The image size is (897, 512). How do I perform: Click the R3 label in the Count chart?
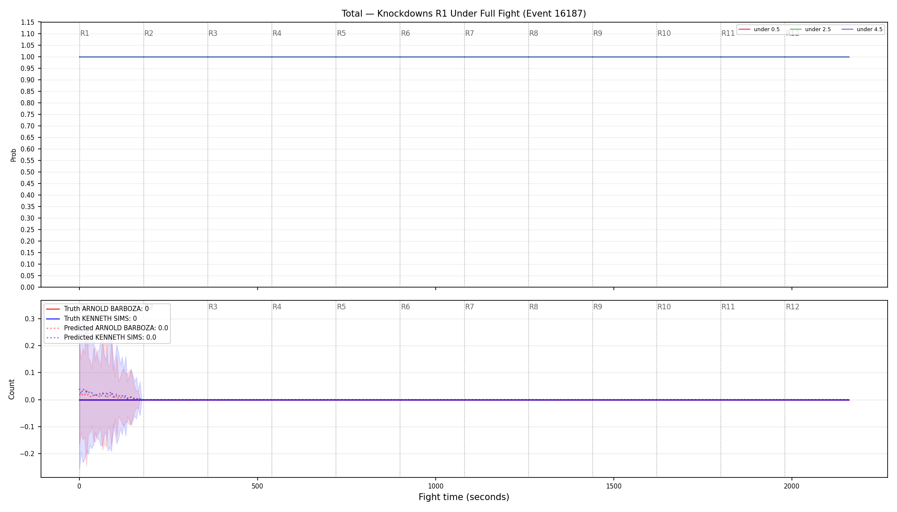tap(213, 307)
